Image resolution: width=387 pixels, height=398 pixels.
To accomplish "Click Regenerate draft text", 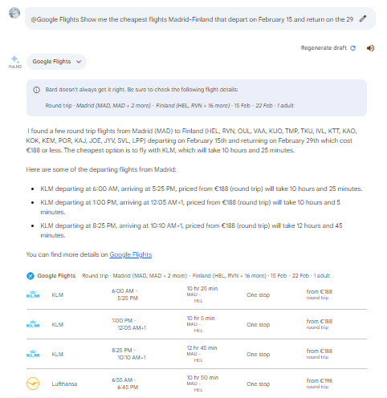I will point(324,48).
